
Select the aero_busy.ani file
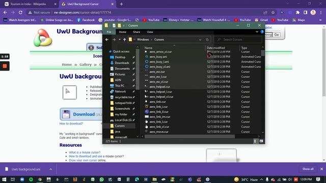[x=158, y=56]
